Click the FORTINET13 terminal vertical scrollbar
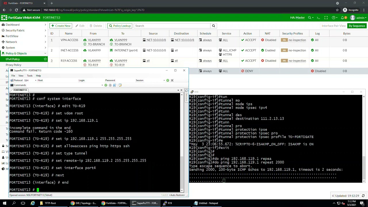 click(x=181, y=142)
